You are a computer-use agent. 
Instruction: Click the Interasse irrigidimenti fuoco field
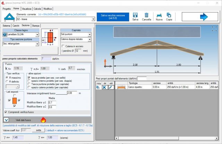pos(72,93)
